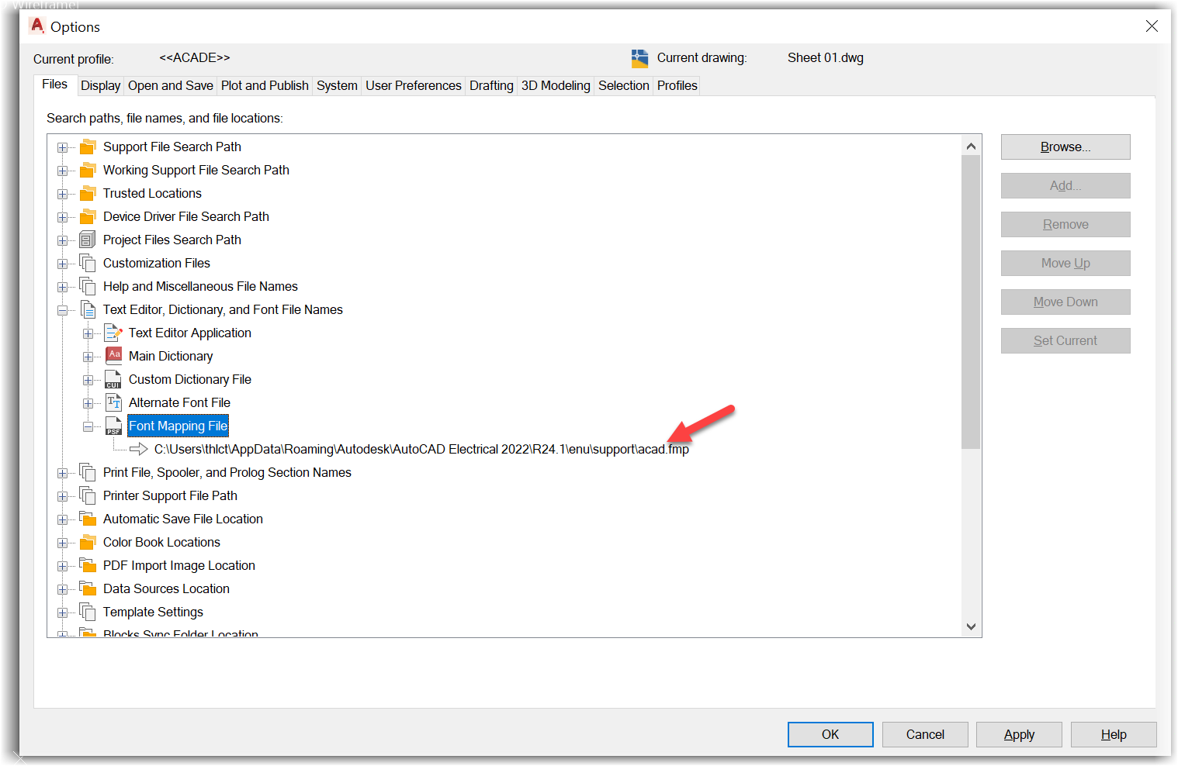Click the Font Mapping File PSF icon
This screenshot has height=766, width=1178.
tap(113, 426)
